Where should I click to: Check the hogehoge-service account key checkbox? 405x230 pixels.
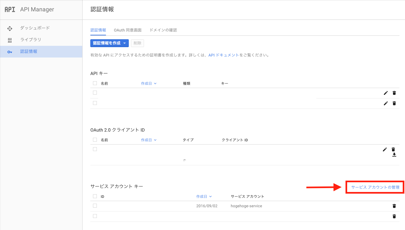(95, 206)
